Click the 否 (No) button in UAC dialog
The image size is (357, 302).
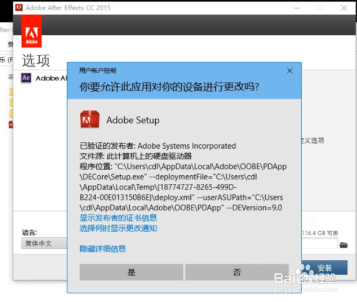pyautogui.click(x=237, y=272)
